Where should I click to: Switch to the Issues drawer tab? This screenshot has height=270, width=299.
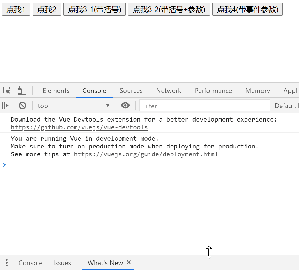pyautogui.click(x=62, y=263)
